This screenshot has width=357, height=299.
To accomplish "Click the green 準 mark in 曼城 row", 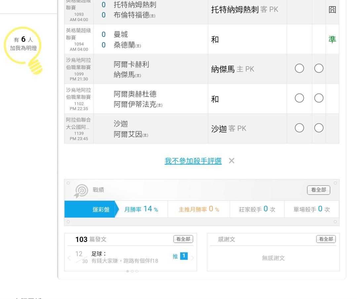I will click(x=332, y=40).
